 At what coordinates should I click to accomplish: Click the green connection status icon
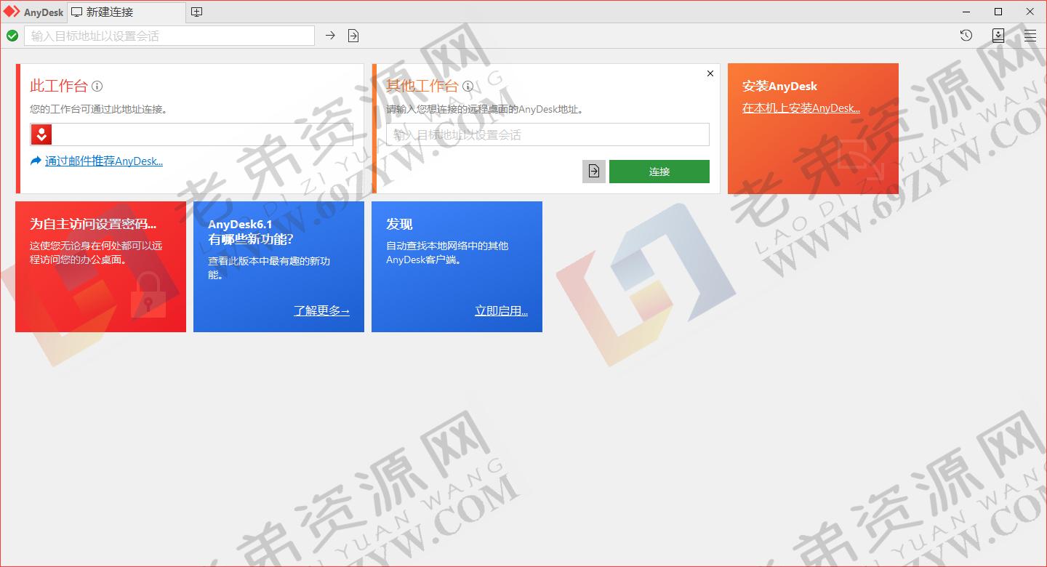click(12, 35)
